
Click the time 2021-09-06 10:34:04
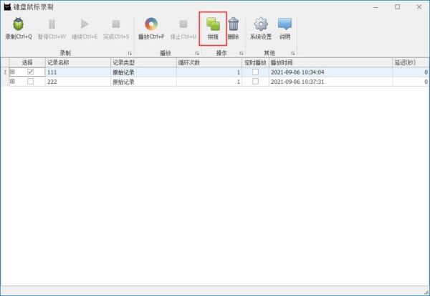297,72
